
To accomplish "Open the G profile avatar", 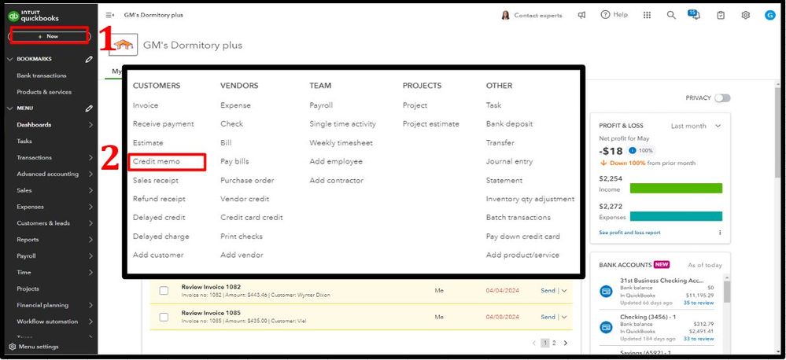I will 770,15.
